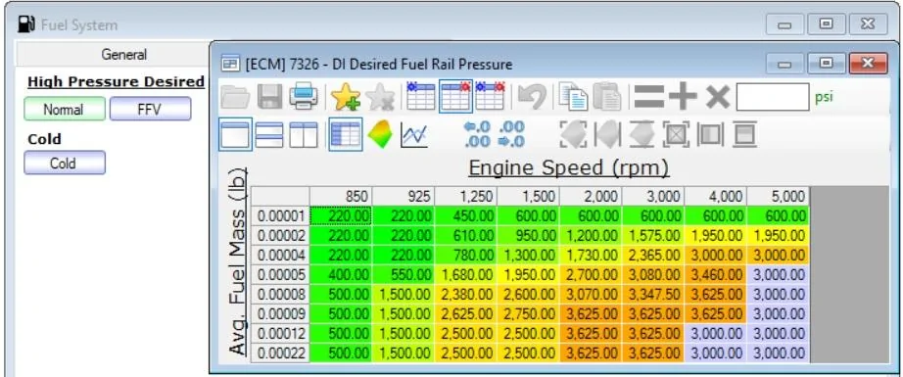Select the cell containing 400.00
903x377 pixels.
coord(341,274)
